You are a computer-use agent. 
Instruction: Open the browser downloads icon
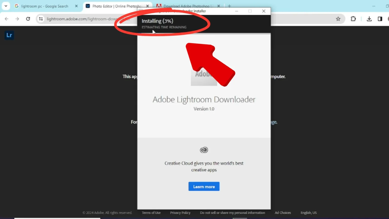pyautogui.click(x=369, y=19)
